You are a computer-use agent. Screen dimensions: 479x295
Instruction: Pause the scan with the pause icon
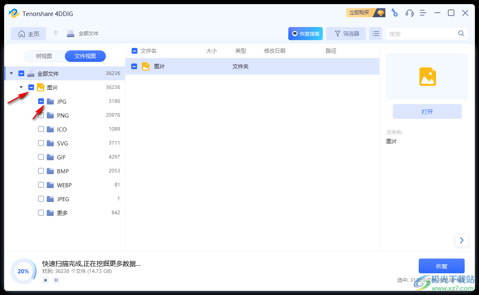56,280
